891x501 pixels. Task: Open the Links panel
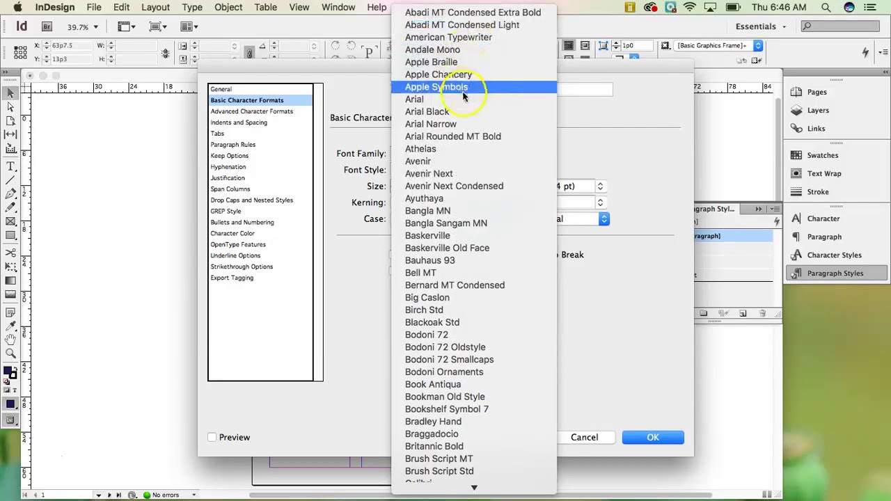point(816,128)
